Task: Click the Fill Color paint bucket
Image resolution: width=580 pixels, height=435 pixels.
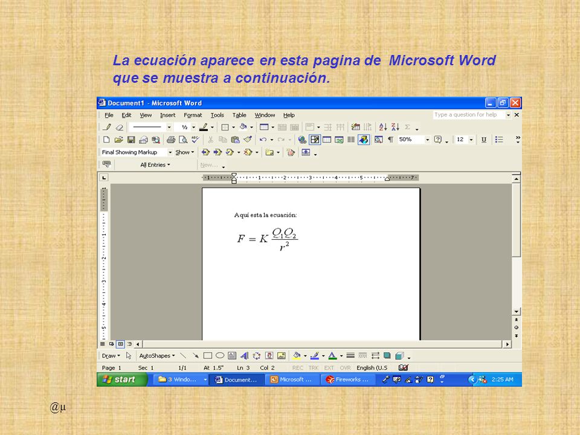Action: click(296, 355)
